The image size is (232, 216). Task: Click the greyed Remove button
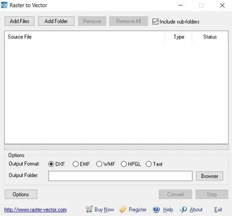[x=92, y=21]
